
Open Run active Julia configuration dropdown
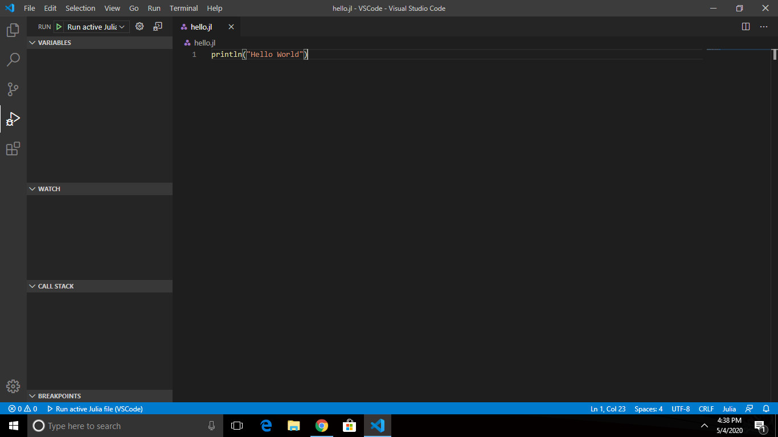coord(96,27)
